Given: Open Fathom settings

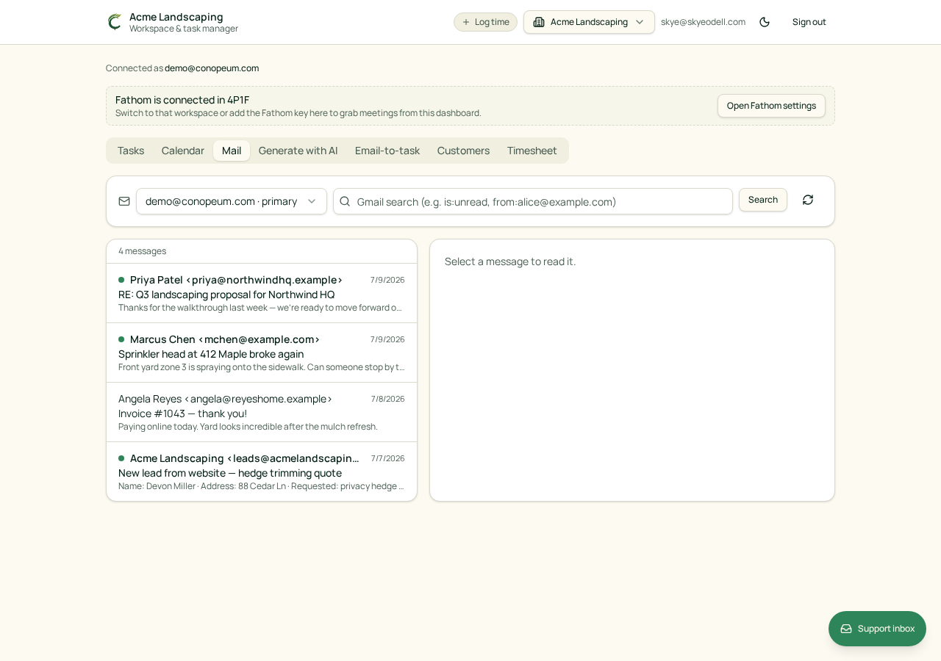Looking at the screenshot, I should [x=771, y=106].
